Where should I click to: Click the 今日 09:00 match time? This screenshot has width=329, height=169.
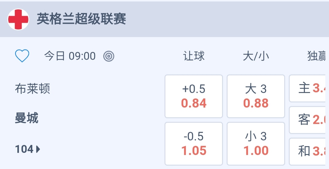click(x=70, y=56)
